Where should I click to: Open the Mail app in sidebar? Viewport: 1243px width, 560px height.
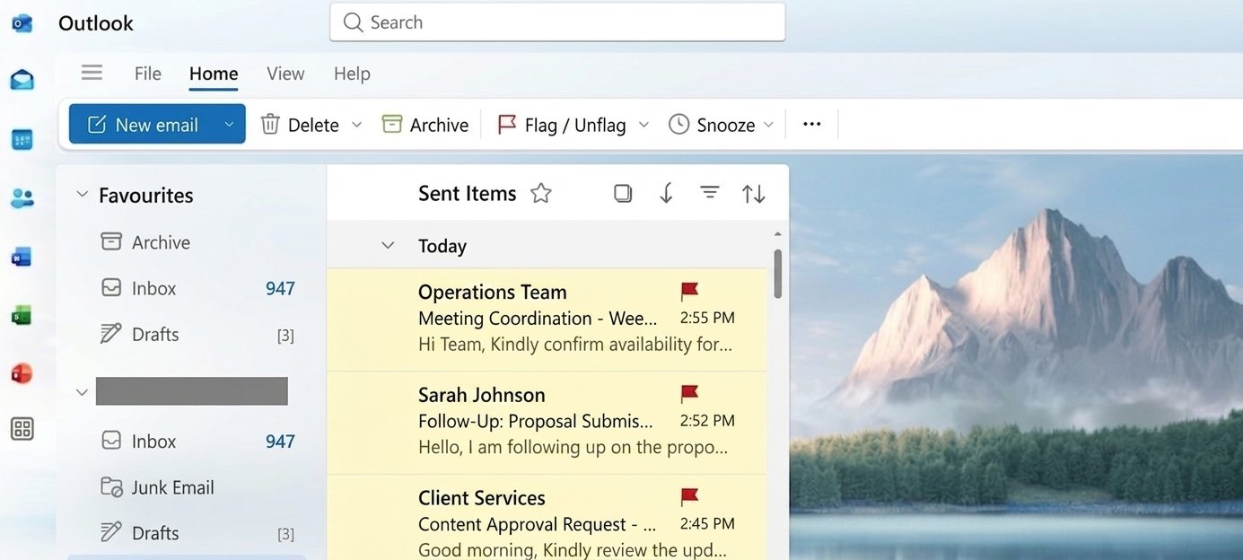tap(22, 80)
